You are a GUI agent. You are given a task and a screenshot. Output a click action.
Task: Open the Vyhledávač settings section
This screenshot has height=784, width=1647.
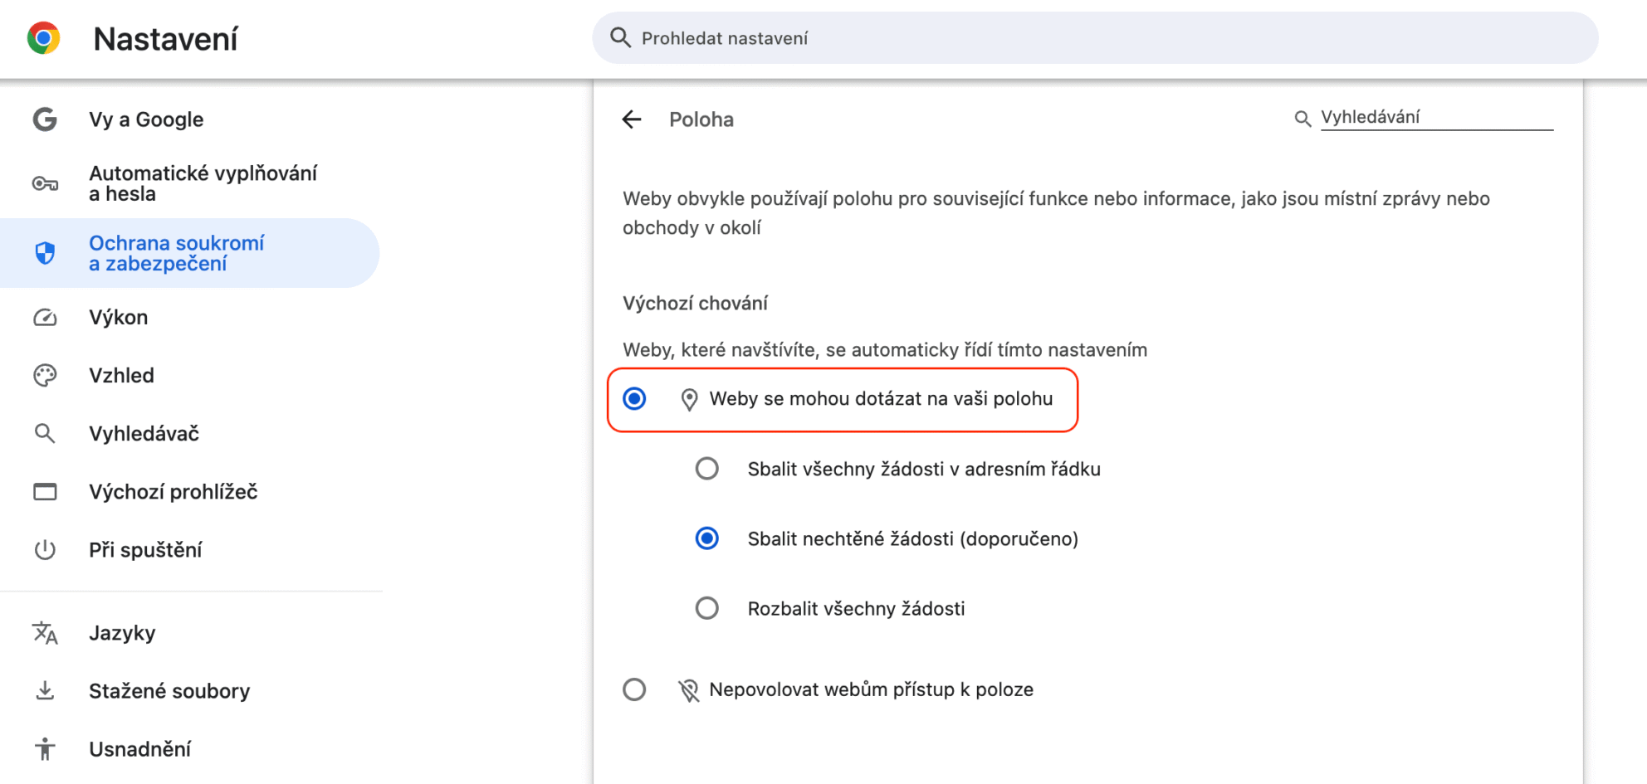(144, 434)
